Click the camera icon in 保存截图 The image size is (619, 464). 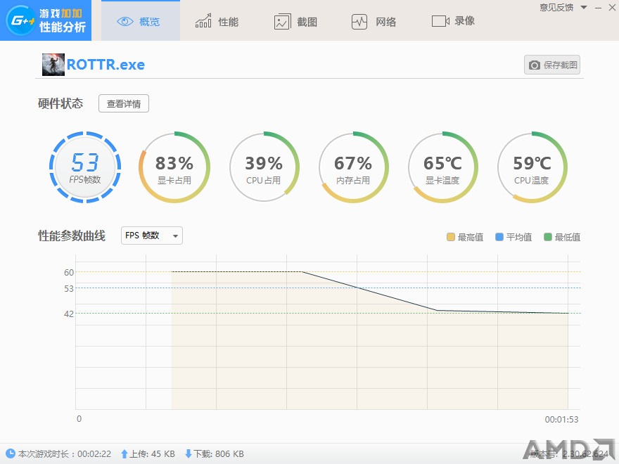click(535, 65)
